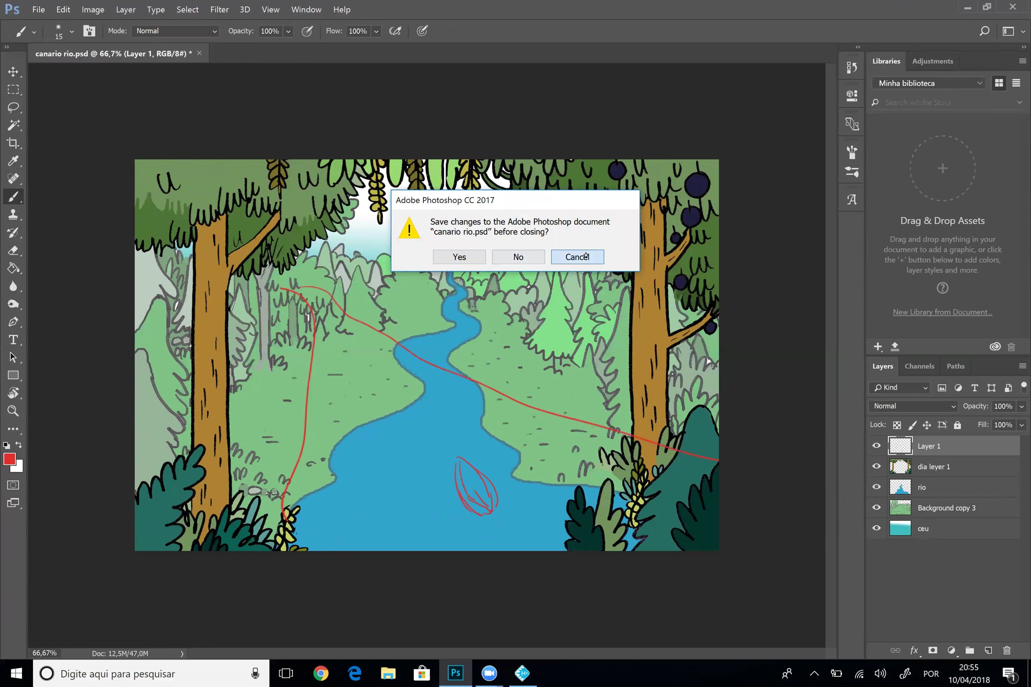Screen dimensions: 1031x687
Task: Open the brush Mode dropdown
Action: [x=175, y=31]
